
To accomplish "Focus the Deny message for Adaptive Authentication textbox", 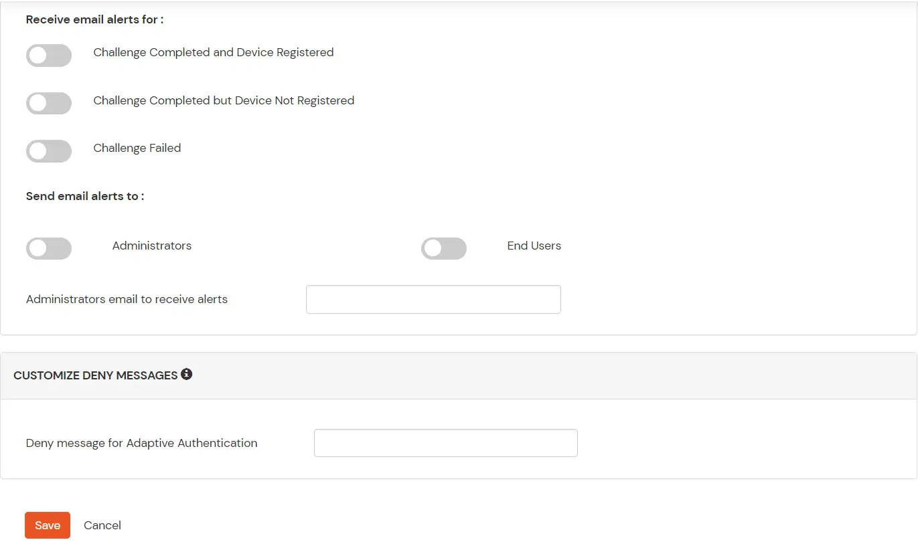I will pos(445,443).
